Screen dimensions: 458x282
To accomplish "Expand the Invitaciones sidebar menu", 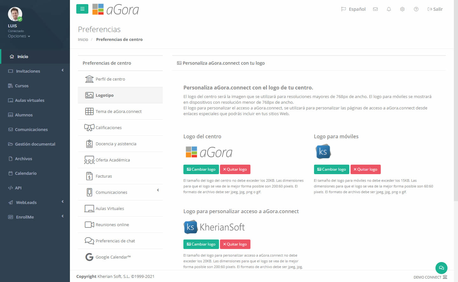I will point(35,71).
